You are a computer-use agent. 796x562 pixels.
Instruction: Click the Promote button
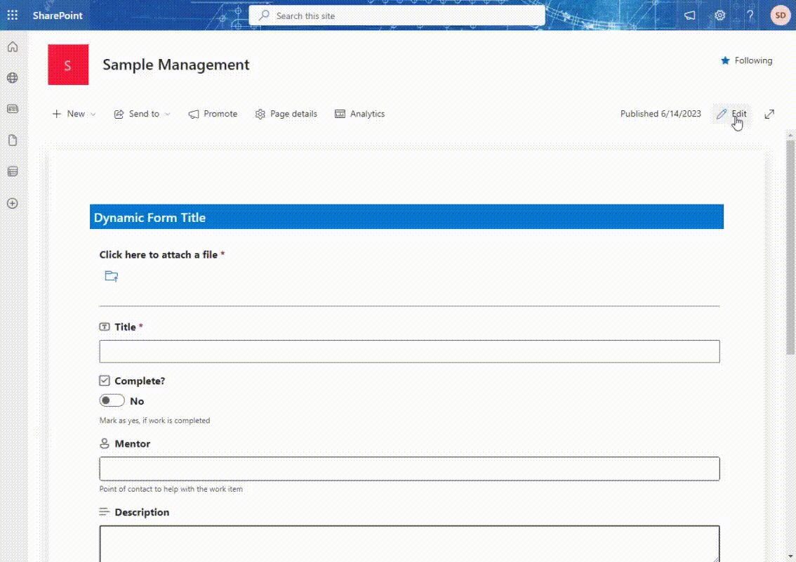click(x=213, y=114)
